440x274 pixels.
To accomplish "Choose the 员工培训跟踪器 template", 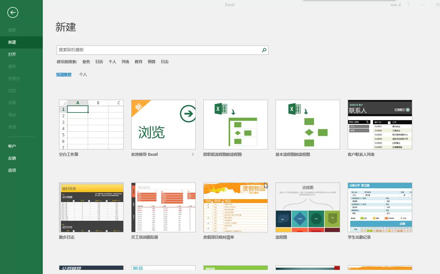I will pyautogui.click(x=163, y=207).
